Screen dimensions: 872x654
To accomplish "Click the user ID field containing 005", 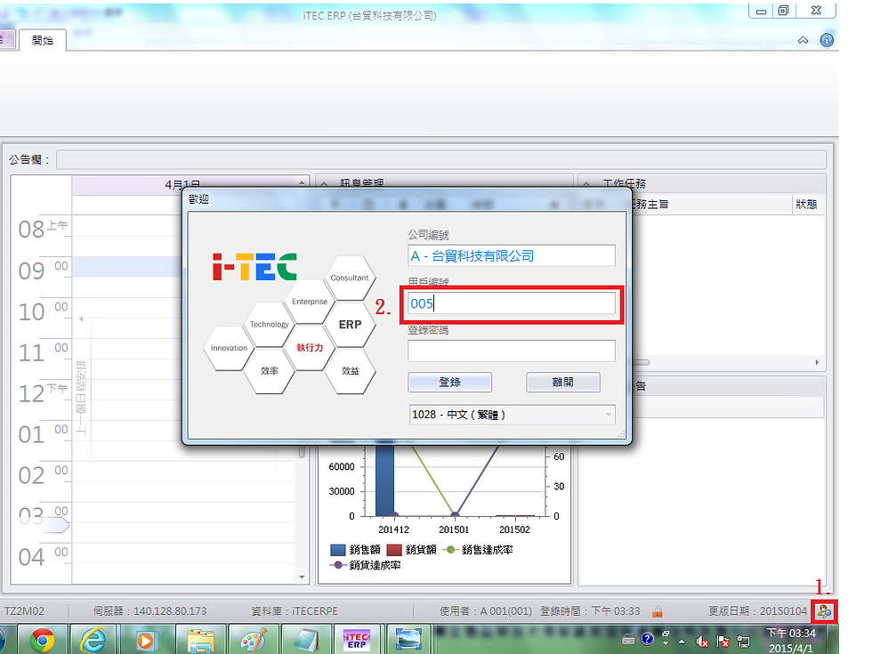I will click(512, 303).
